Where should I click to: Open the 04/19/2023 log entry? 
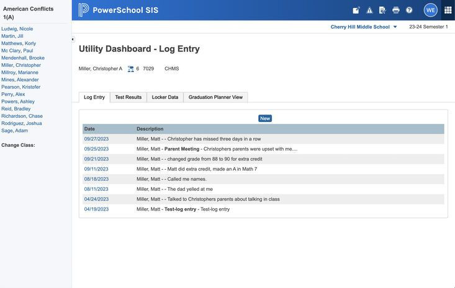[x=96, y=209]
